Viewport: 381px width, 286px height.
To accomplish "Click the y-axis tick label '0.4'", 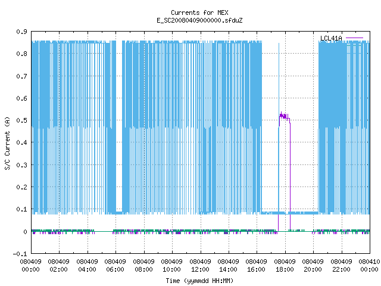I will pyautogui.click(x=21, y=142).
